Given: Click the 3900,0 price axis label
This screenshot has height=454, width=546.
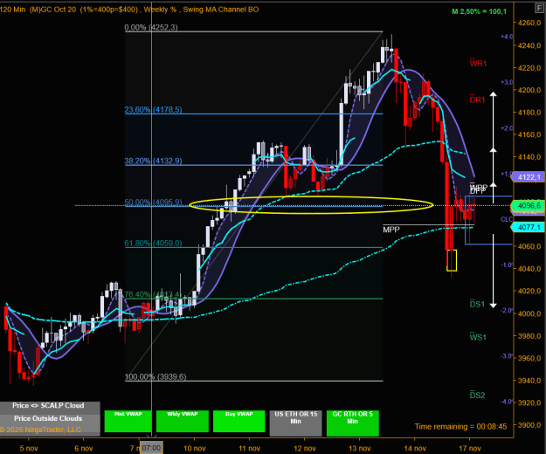Looking at the screenshot, I should [x=529, y=425].
